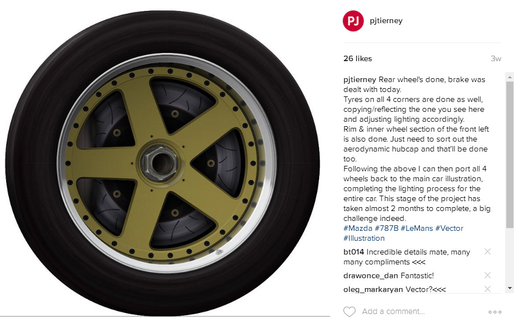The height and width of the screenshot is (330, 514).
Task: View who liked via 26 likes
Action: [x=358, y=59]
